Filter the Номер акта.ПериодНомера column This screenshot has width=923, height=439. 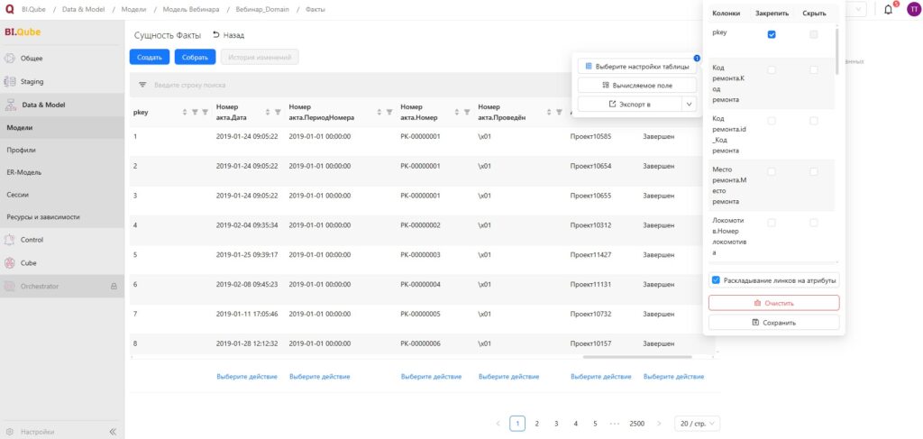(389, 112)
